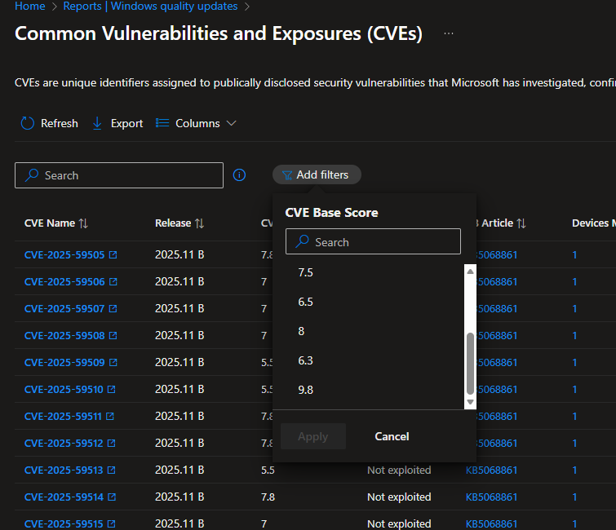Select the 9.8 base score option
616x530 pixels.
(x=306, y=390)
